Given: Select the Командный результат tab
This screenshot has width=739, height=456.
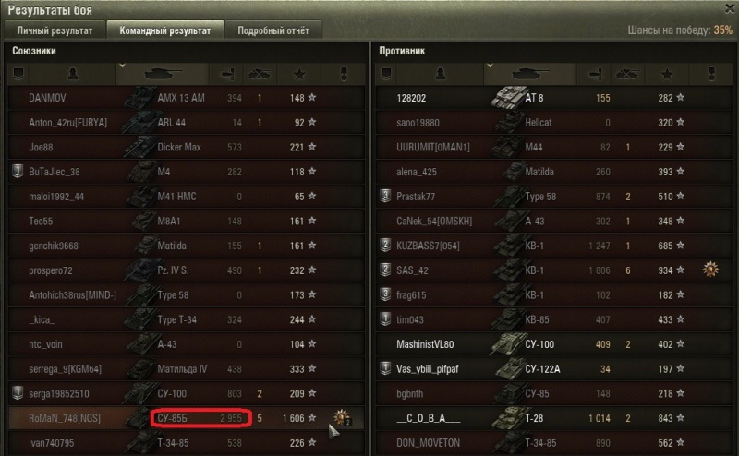Looking at the screenshot, I should (x=165, y=30).
